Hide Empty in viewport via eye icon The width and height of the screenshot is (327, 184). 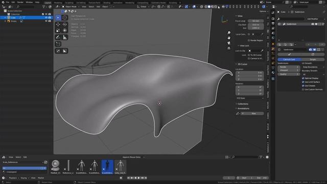46,21
